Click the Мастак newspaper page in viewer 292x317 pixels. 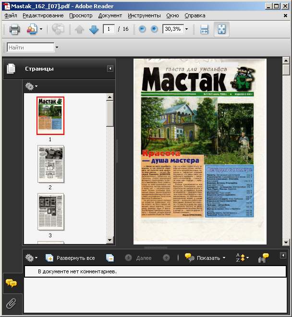[x=200, y=151]
